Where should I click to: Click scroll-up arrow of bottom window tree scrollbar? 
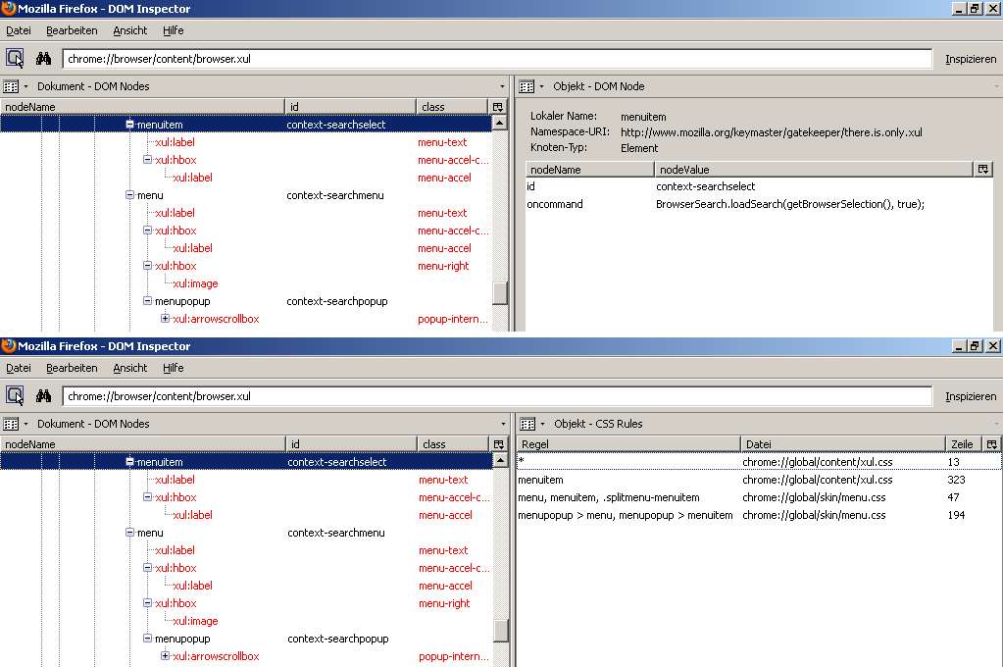(x=500, y=460)
